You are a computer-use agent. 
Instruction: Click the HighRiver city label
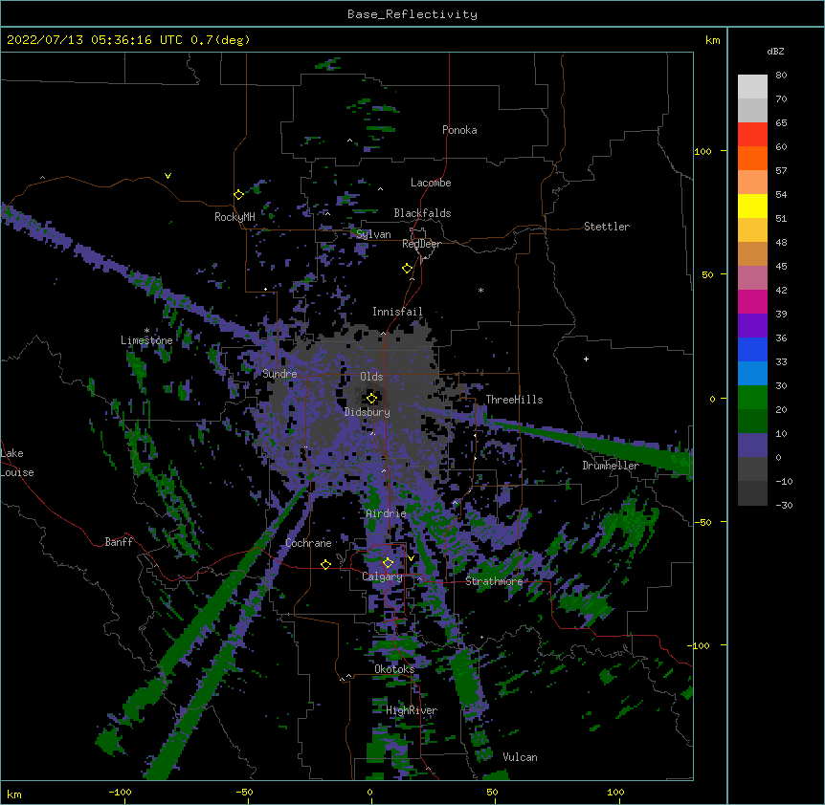tap(412, 710)
